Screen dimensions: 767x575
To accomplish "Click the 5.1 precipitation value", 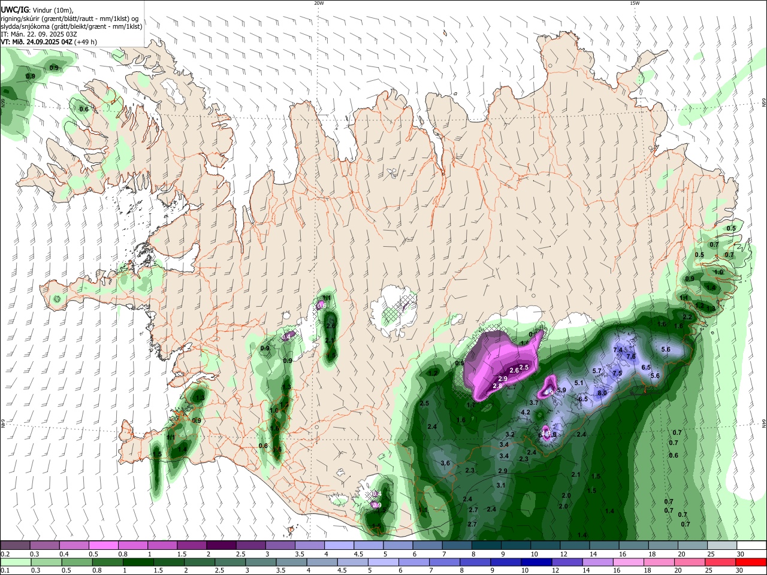I will point(579,383).
